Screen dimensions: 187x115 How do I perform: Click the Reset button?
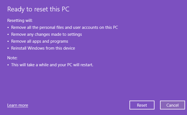tap(142, 105)
